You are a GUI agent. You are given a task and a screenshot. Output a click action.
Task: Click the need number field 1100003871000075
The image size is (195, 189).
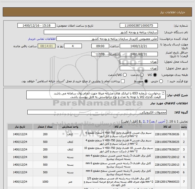(139, 26)
